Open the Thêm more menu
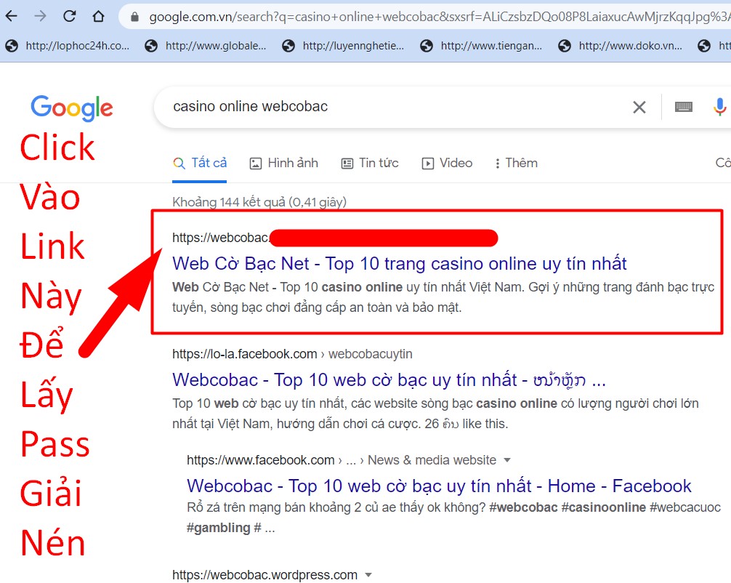Screen dimensions: 731x583 516,164
